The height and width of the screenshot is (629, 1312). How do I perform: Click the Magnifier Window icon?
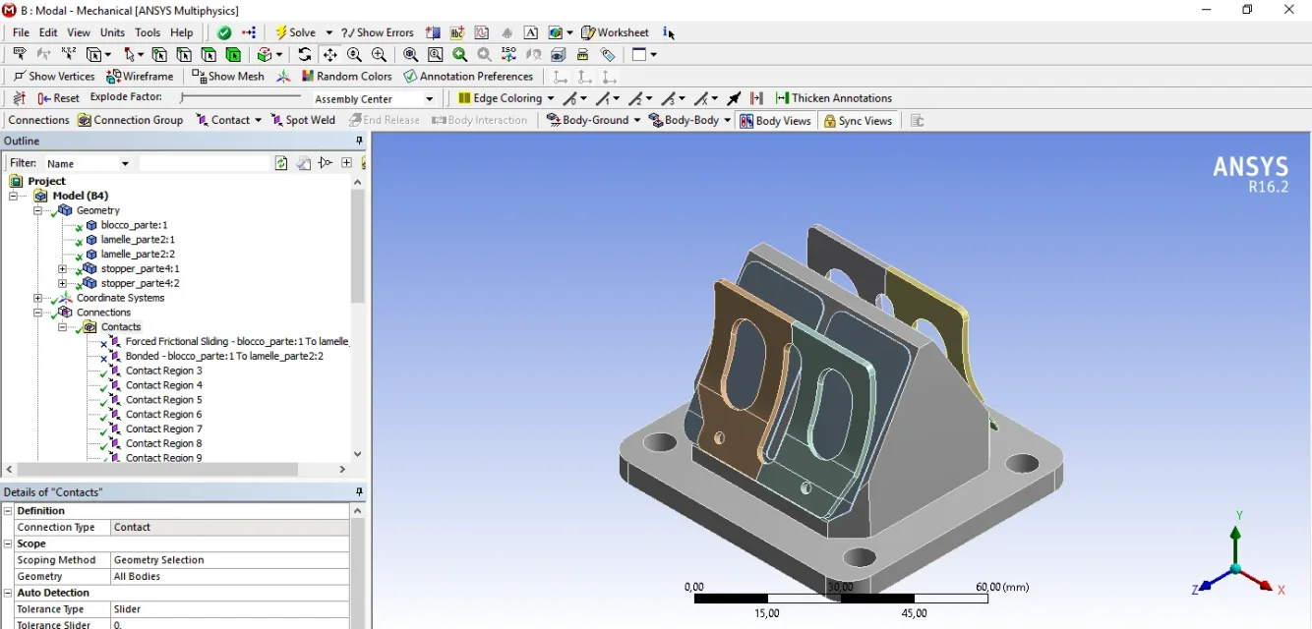pyautogui.click(x=436, y=55)
